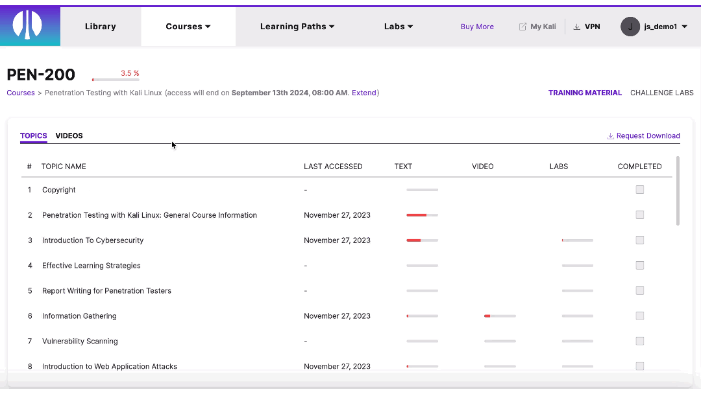Click the VPN download icon

[x=576, y=27]
